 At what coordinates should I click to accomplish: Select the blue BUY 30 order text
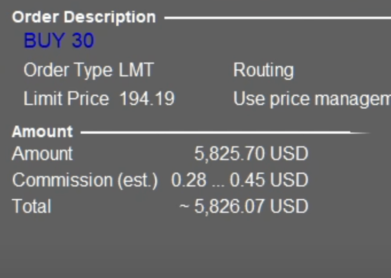(59, 41)
